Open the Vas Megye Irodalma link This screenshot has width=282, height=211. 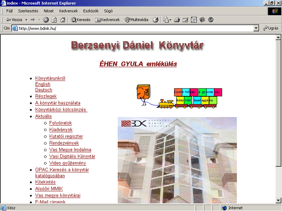tap(70, 150)
